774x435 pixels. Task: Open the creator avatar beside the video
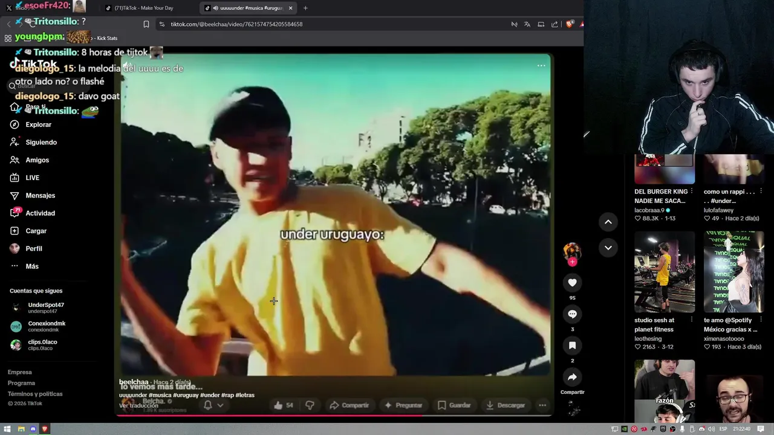571,251
